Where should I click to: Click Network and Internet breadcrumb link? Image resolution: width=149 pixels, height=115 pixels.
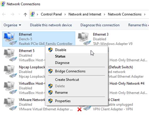click(x=85, y=14)
